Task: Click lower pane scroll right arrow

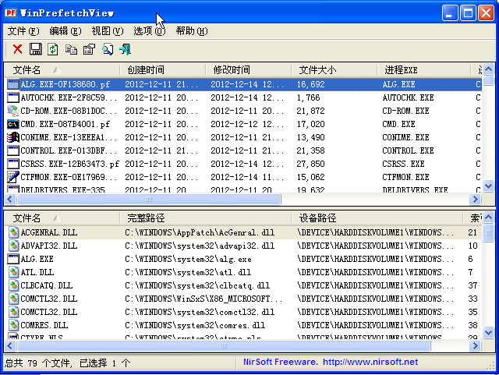Action: click(x=475, y=345)
